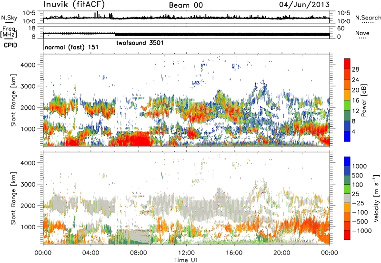Click the '-100' label on velocity colorbar
This screenshot has width=381, height=263.
coord(360,212)
